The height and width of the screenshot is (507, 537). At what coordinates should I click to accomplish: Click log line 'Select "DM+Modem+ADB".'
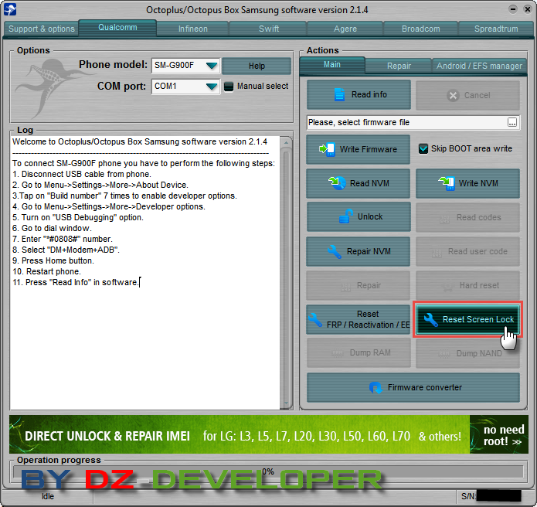[x=66, y=250]
